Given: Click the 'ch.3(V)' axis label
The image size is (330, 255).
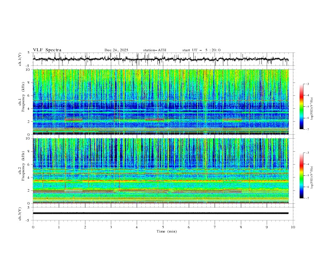Looking at the screenshot, I should pyautogui.click(x=20, y=214).
